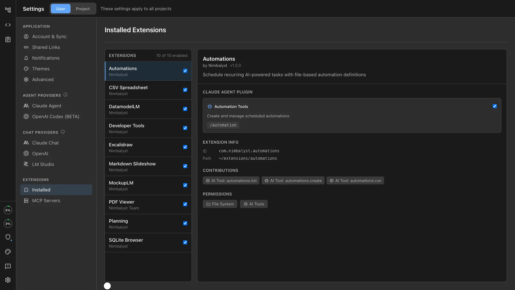Open the theme palette icon near sidebar bottom
This screenshot has height=290, width=515.
click(x=8, y=252)
